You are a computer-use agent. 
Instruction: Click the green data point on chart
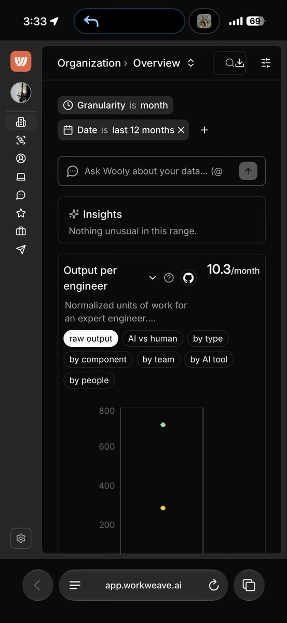pyautogui.click(x=163, y=425)
